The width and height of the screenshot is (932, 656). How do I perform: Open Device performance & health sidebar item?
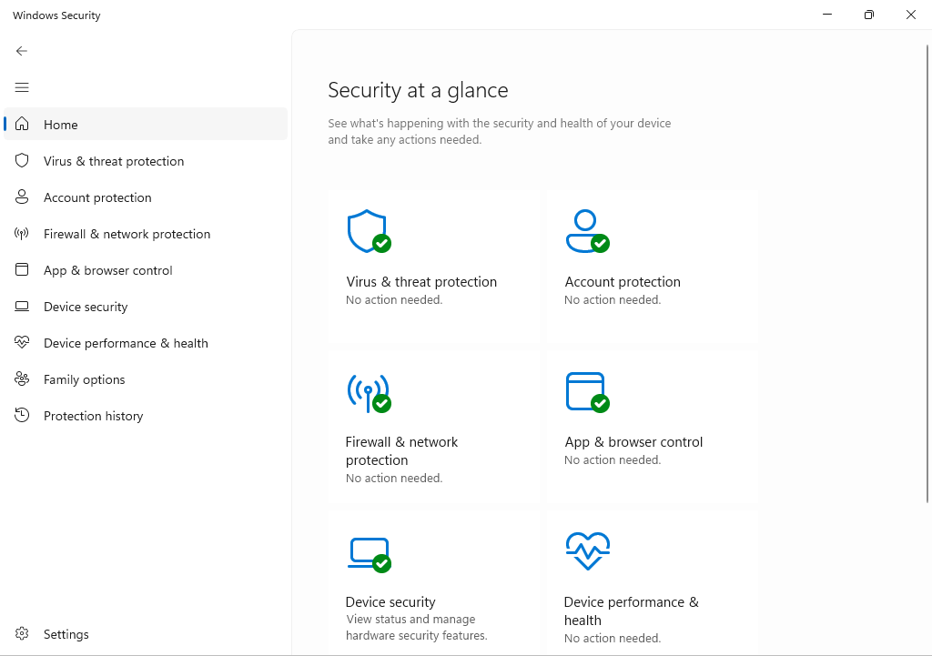(x=126, y=343)
